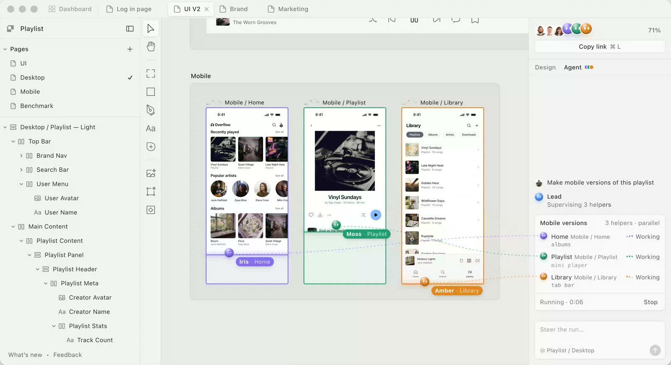Screen dimensions: 671x365
Task: Stop the running agent
Action: [x=650, y=302]
